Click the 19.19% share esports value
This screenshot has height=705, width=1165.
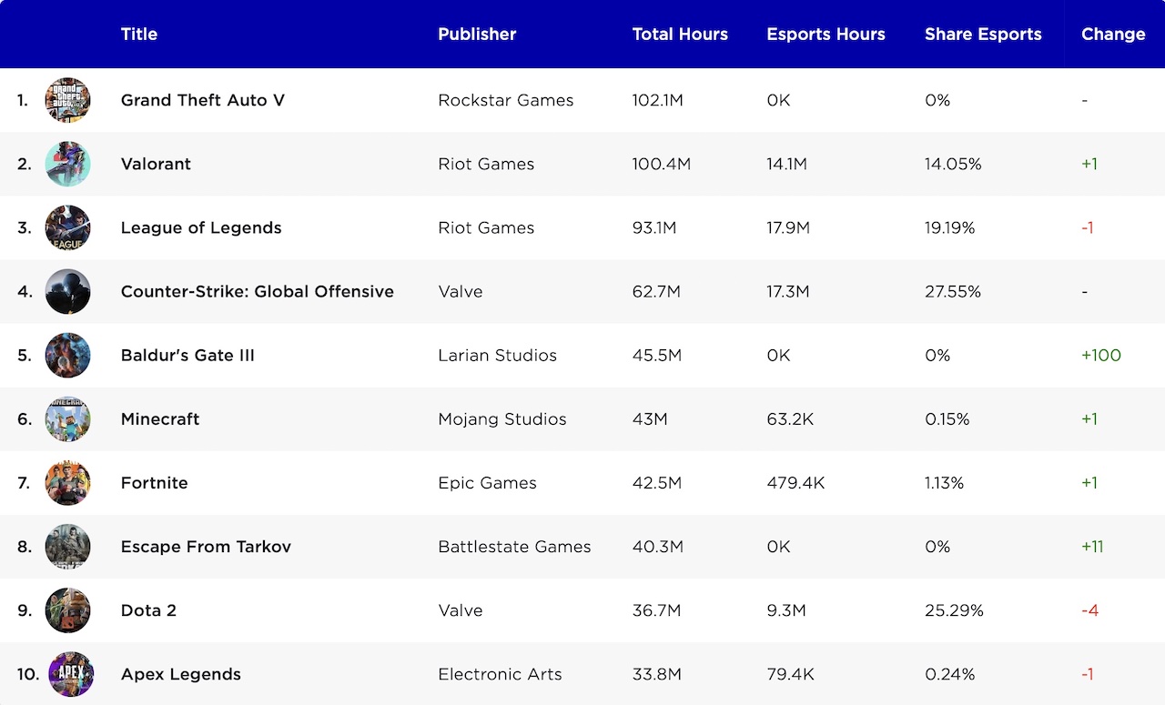click(x=950, y=227)
